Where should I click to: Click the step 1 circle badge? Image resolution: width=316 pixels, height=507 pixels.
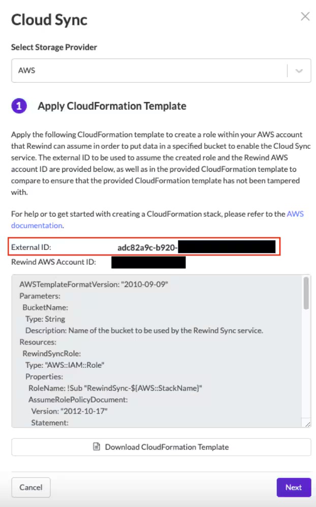(x=19, y=106)
